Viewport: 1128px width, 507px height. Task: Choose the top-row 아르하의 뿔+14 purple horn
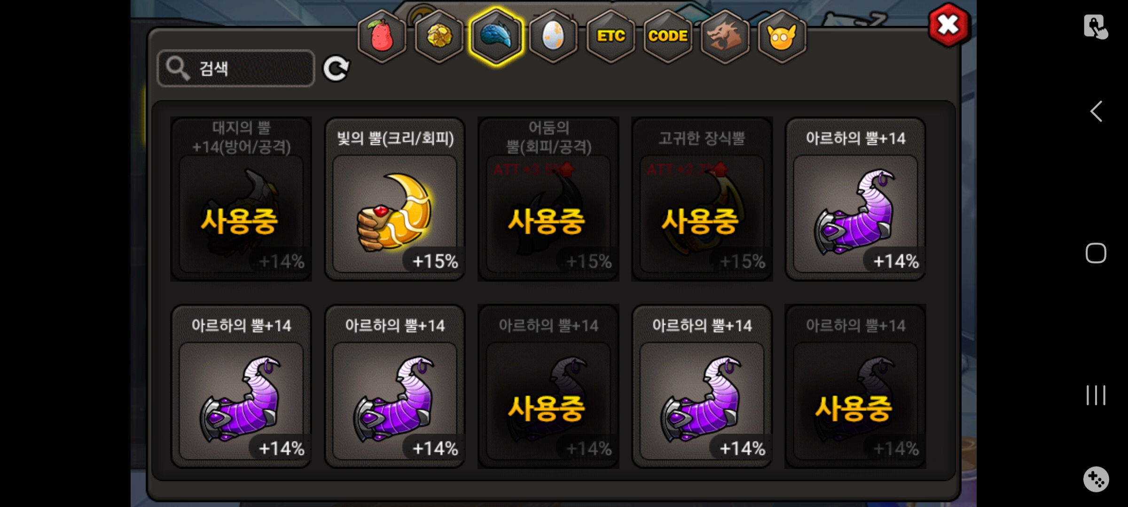855,199
